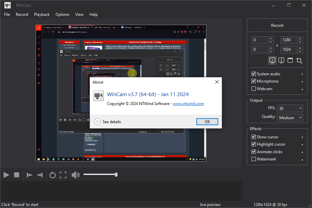The height and width of the screenshot is (208, 312).
Task: Select monitor 2 capture mode
Action: pos(281,60)
